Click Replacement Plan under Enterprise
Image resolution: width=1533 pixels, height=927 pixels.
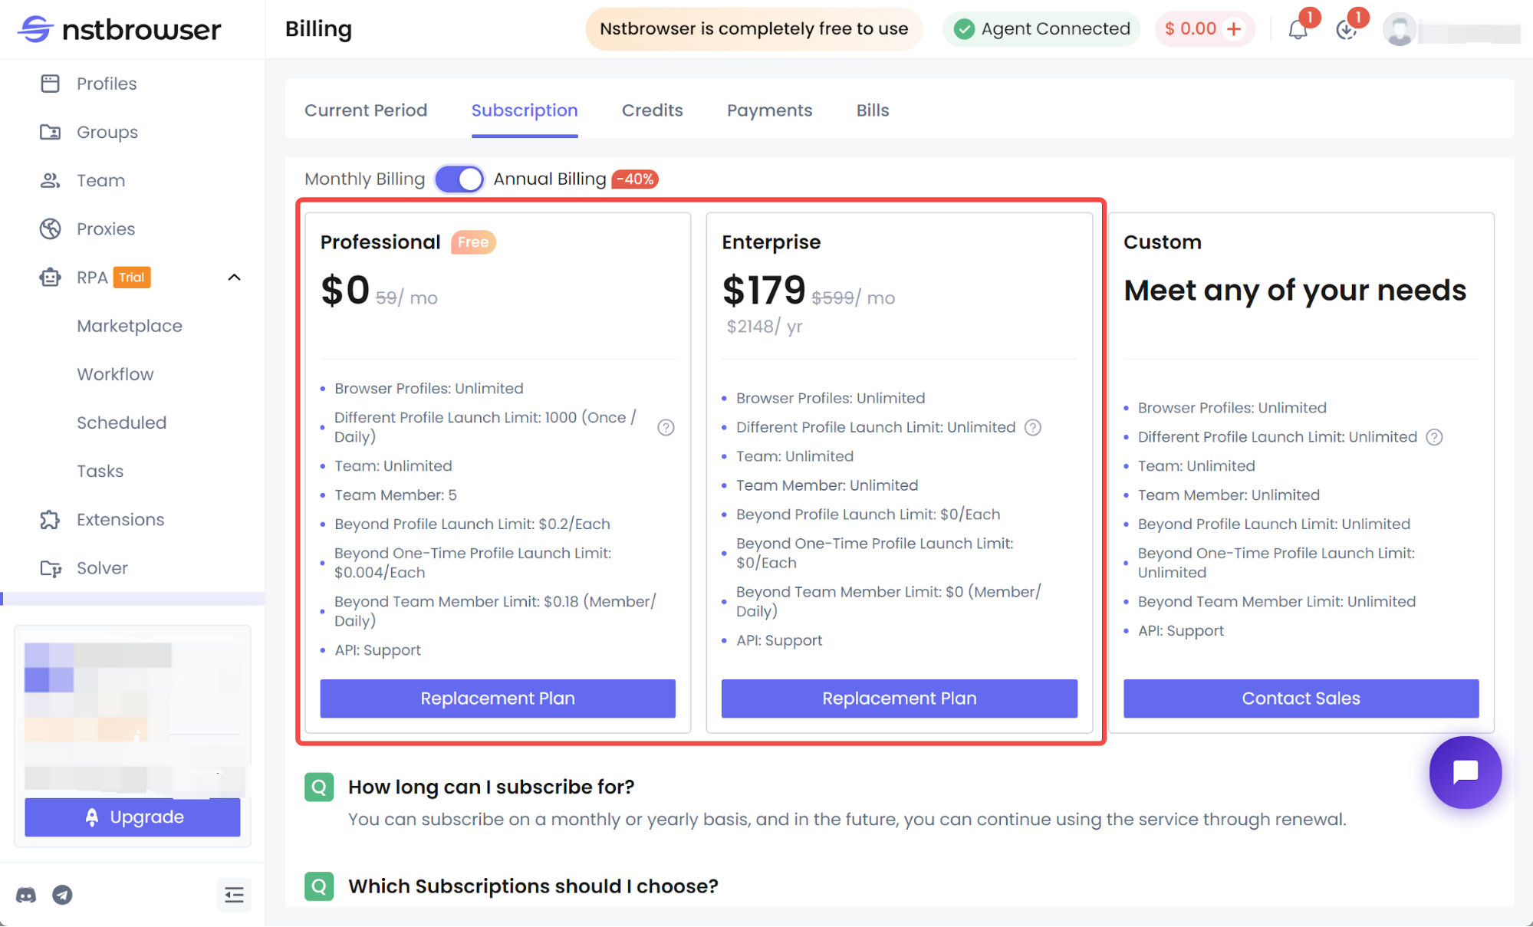pos(899,698)
